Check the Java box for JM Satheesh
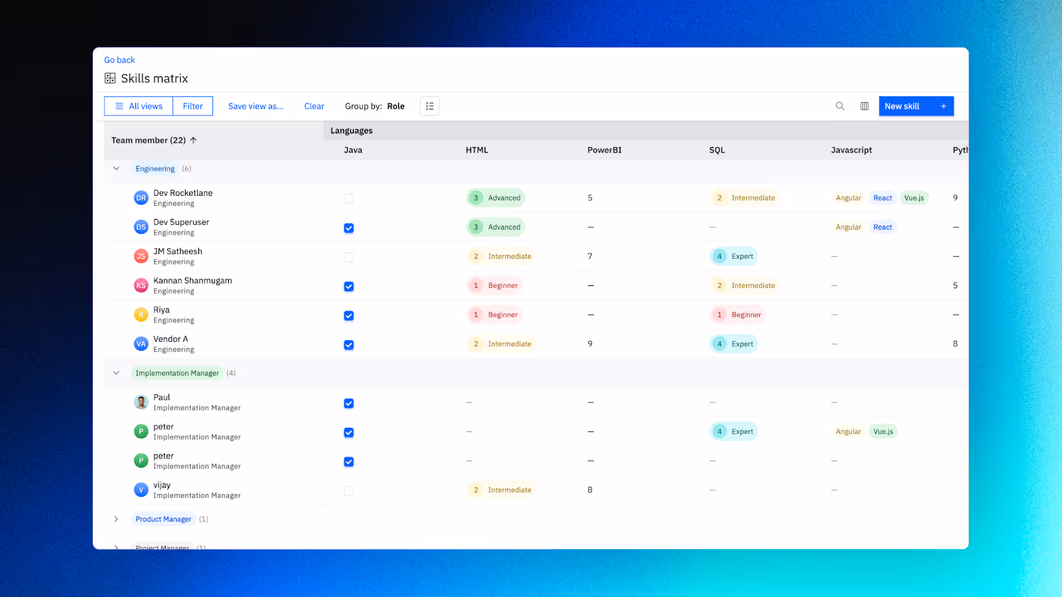The width and height of the screenshot is (1062, 597). 348,257
